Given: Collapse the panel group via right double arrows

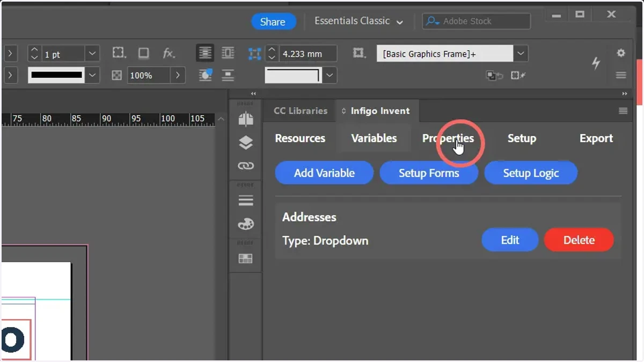Looking at the screenshot, I should pos(624,93).
